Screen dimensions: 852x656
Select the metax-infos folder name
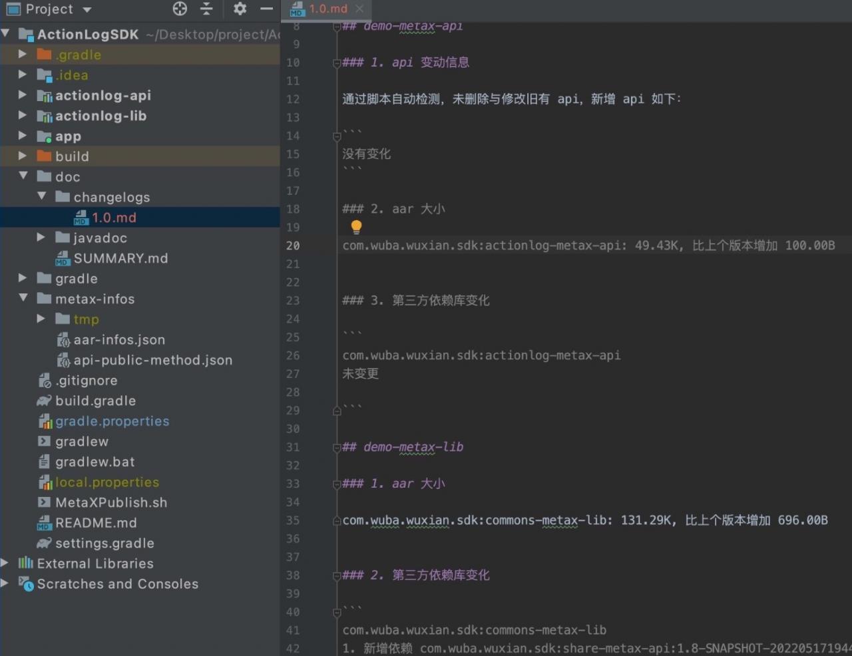point(95,299)
